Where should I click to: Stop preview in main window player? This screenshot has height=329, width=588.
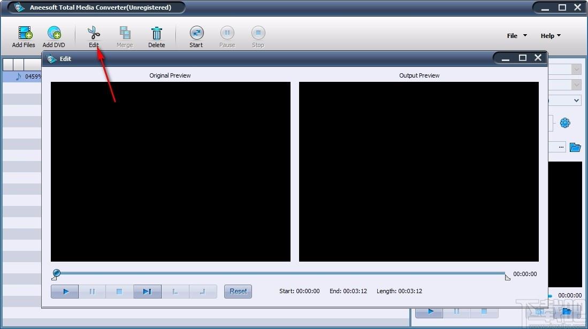coord(484,311)
